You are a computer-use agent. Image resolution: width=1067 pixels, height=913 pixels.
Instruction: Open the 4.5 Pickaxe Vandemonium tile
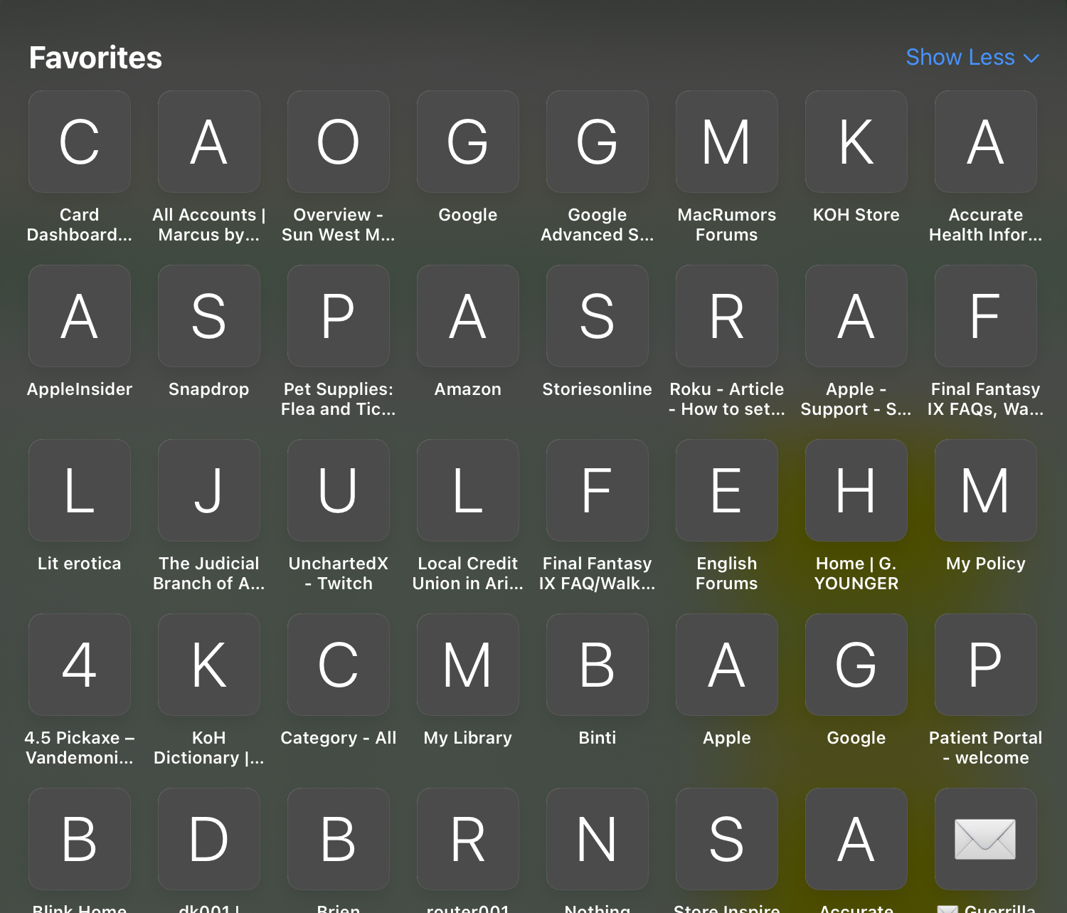point(80,665)
